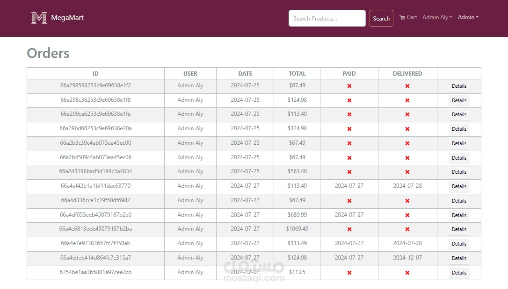Click unpaid X icon for order 66a2d1196bad5d194c3a4834
The height and width of the screenshot is (289, 508).
click(x=349, y=172)
